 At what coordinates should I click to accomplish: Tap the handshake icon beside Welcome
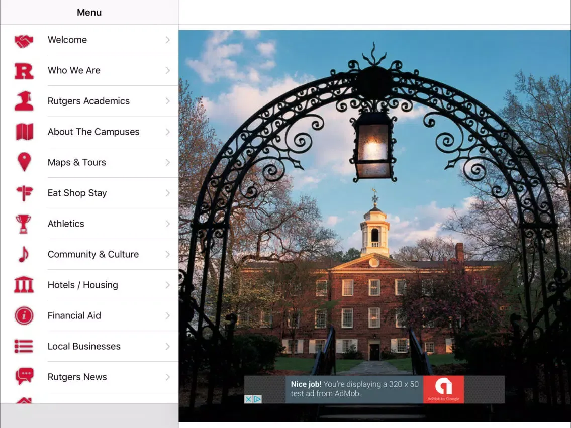[x=24, y=41]
